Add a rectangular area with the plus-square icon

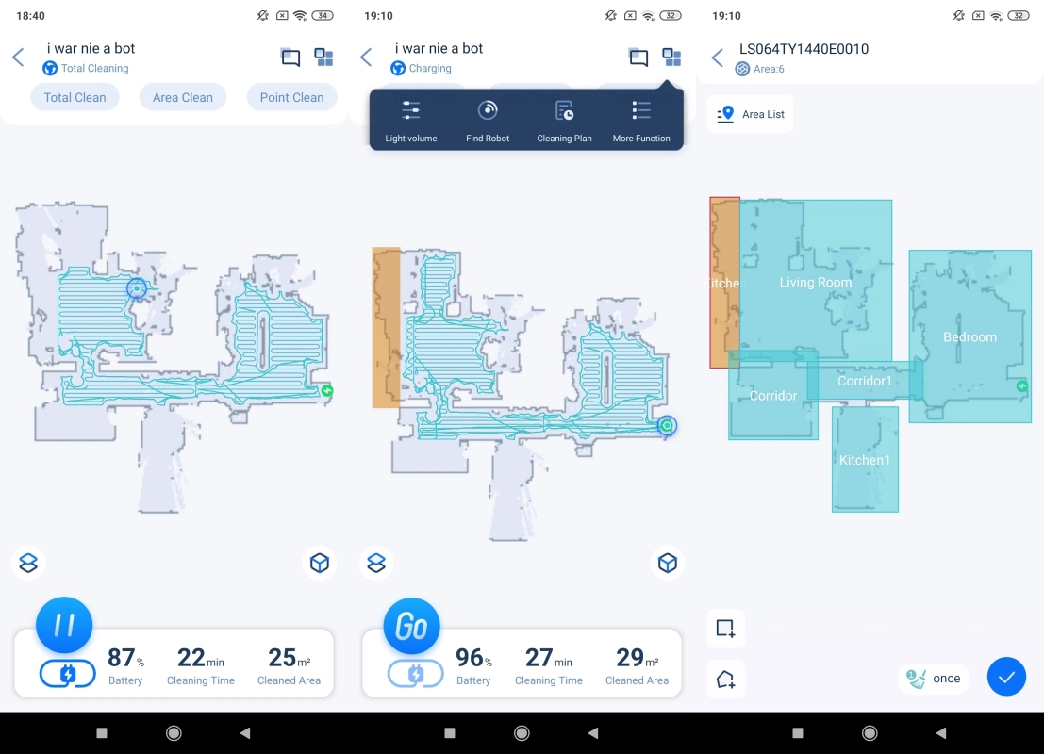pos(726,629)
